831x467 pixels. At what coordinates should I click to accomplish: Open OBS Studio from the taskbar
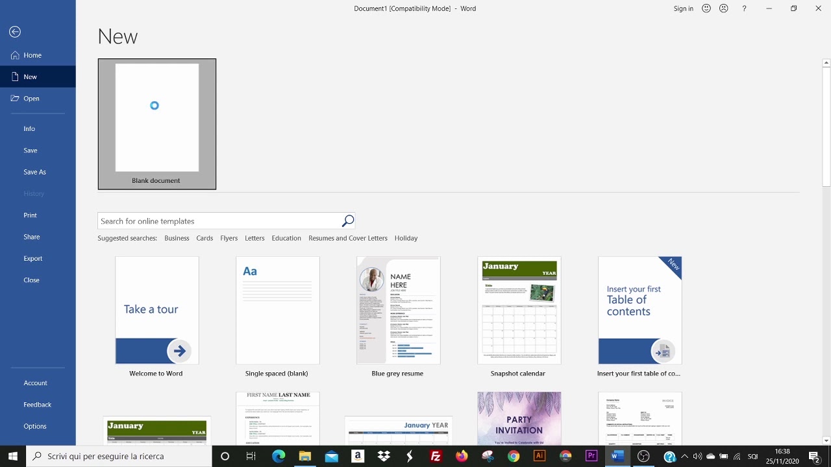coord(643,456)
